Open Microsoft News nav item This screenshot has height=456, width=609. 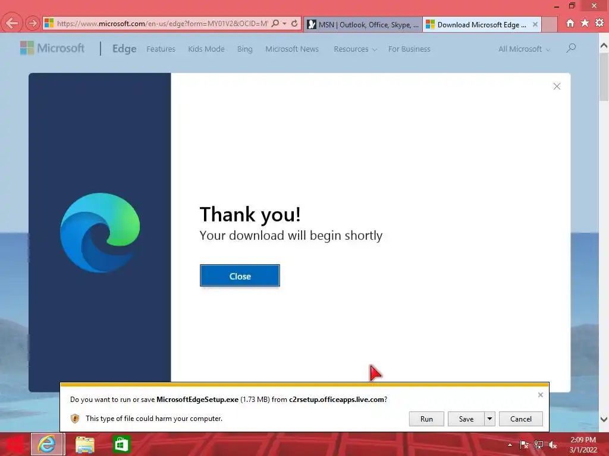tap(292, 49)
